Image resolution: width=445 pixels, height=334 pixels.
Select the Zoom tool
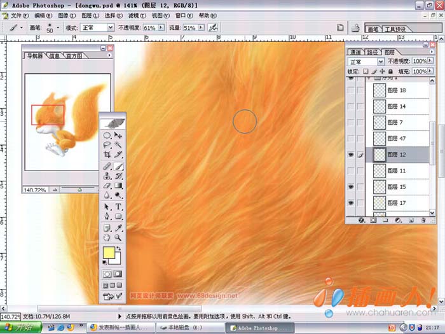(x=118, y=237)
